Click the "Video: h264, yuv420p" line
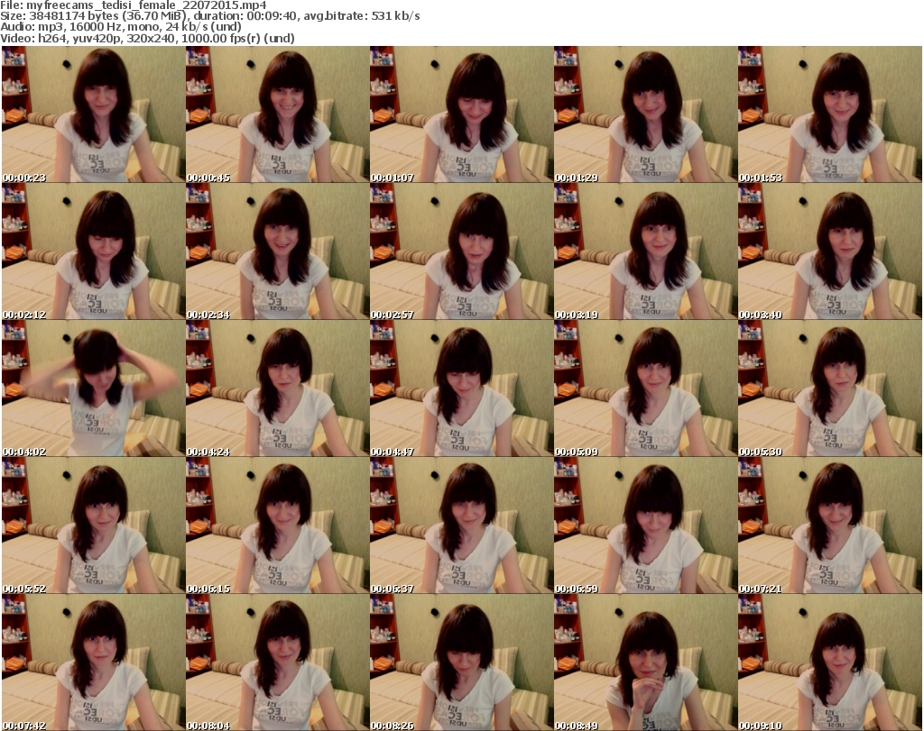 pyautogui.click(x=147, y=38)
